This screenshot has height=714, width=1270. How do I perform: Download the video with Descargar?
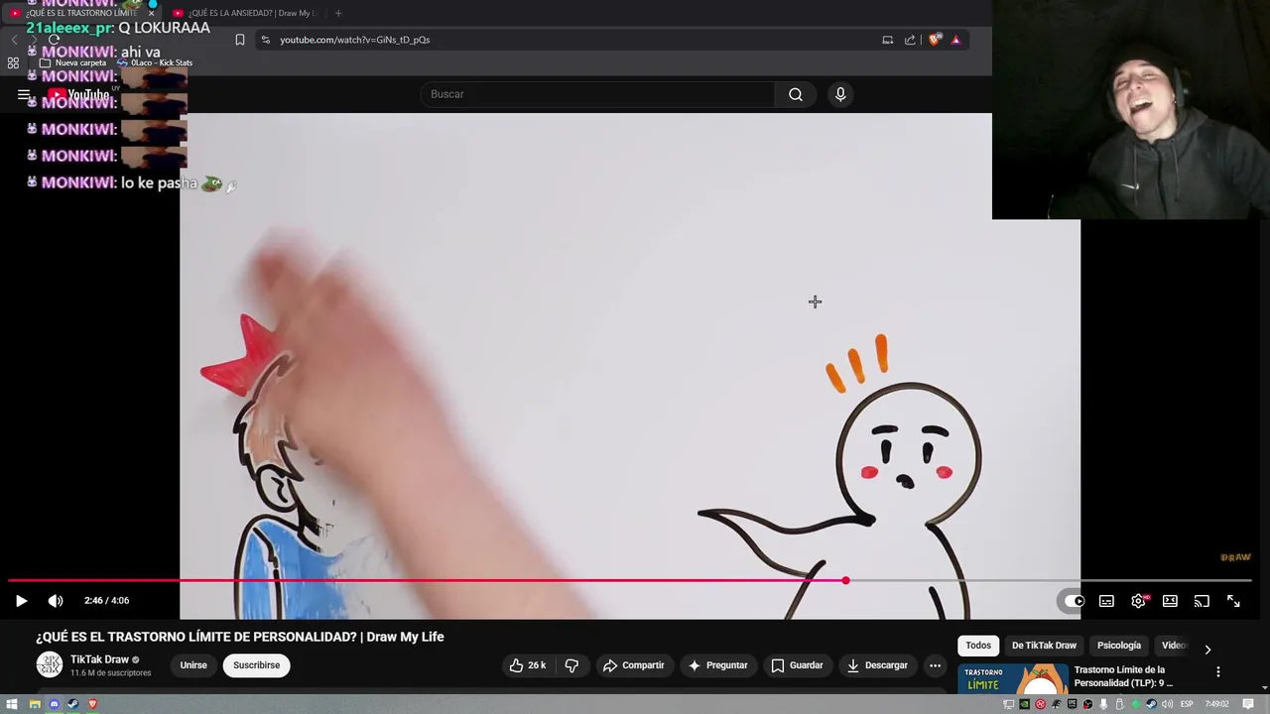click(878, 665)
